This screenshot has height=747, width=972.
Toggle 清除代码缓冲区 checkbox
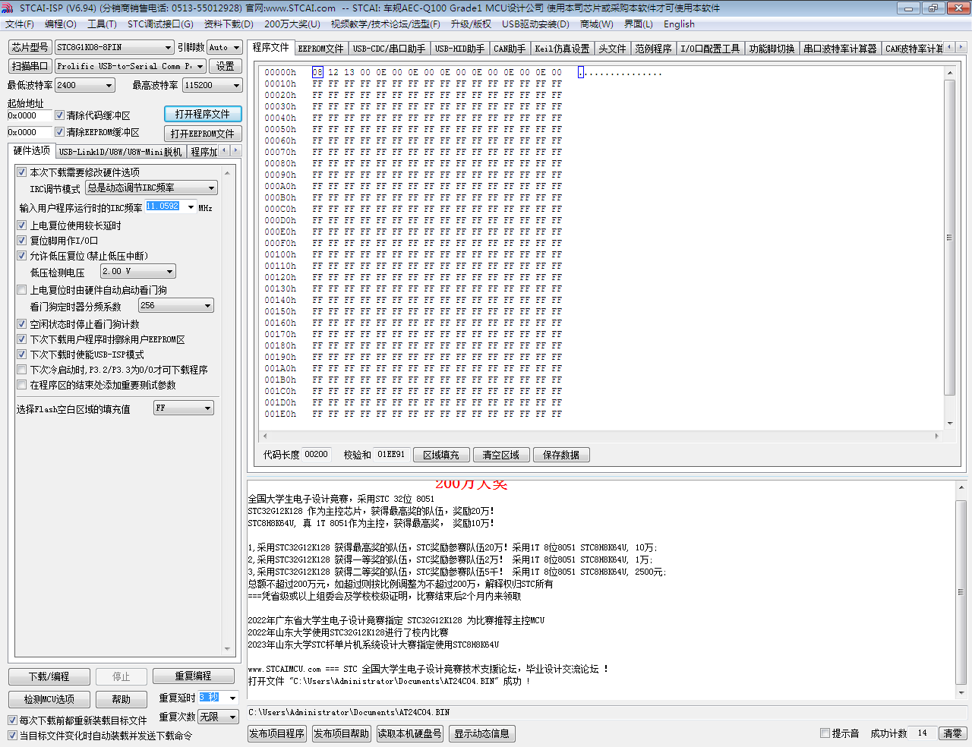pyautogui.click(x=59, y=115)
